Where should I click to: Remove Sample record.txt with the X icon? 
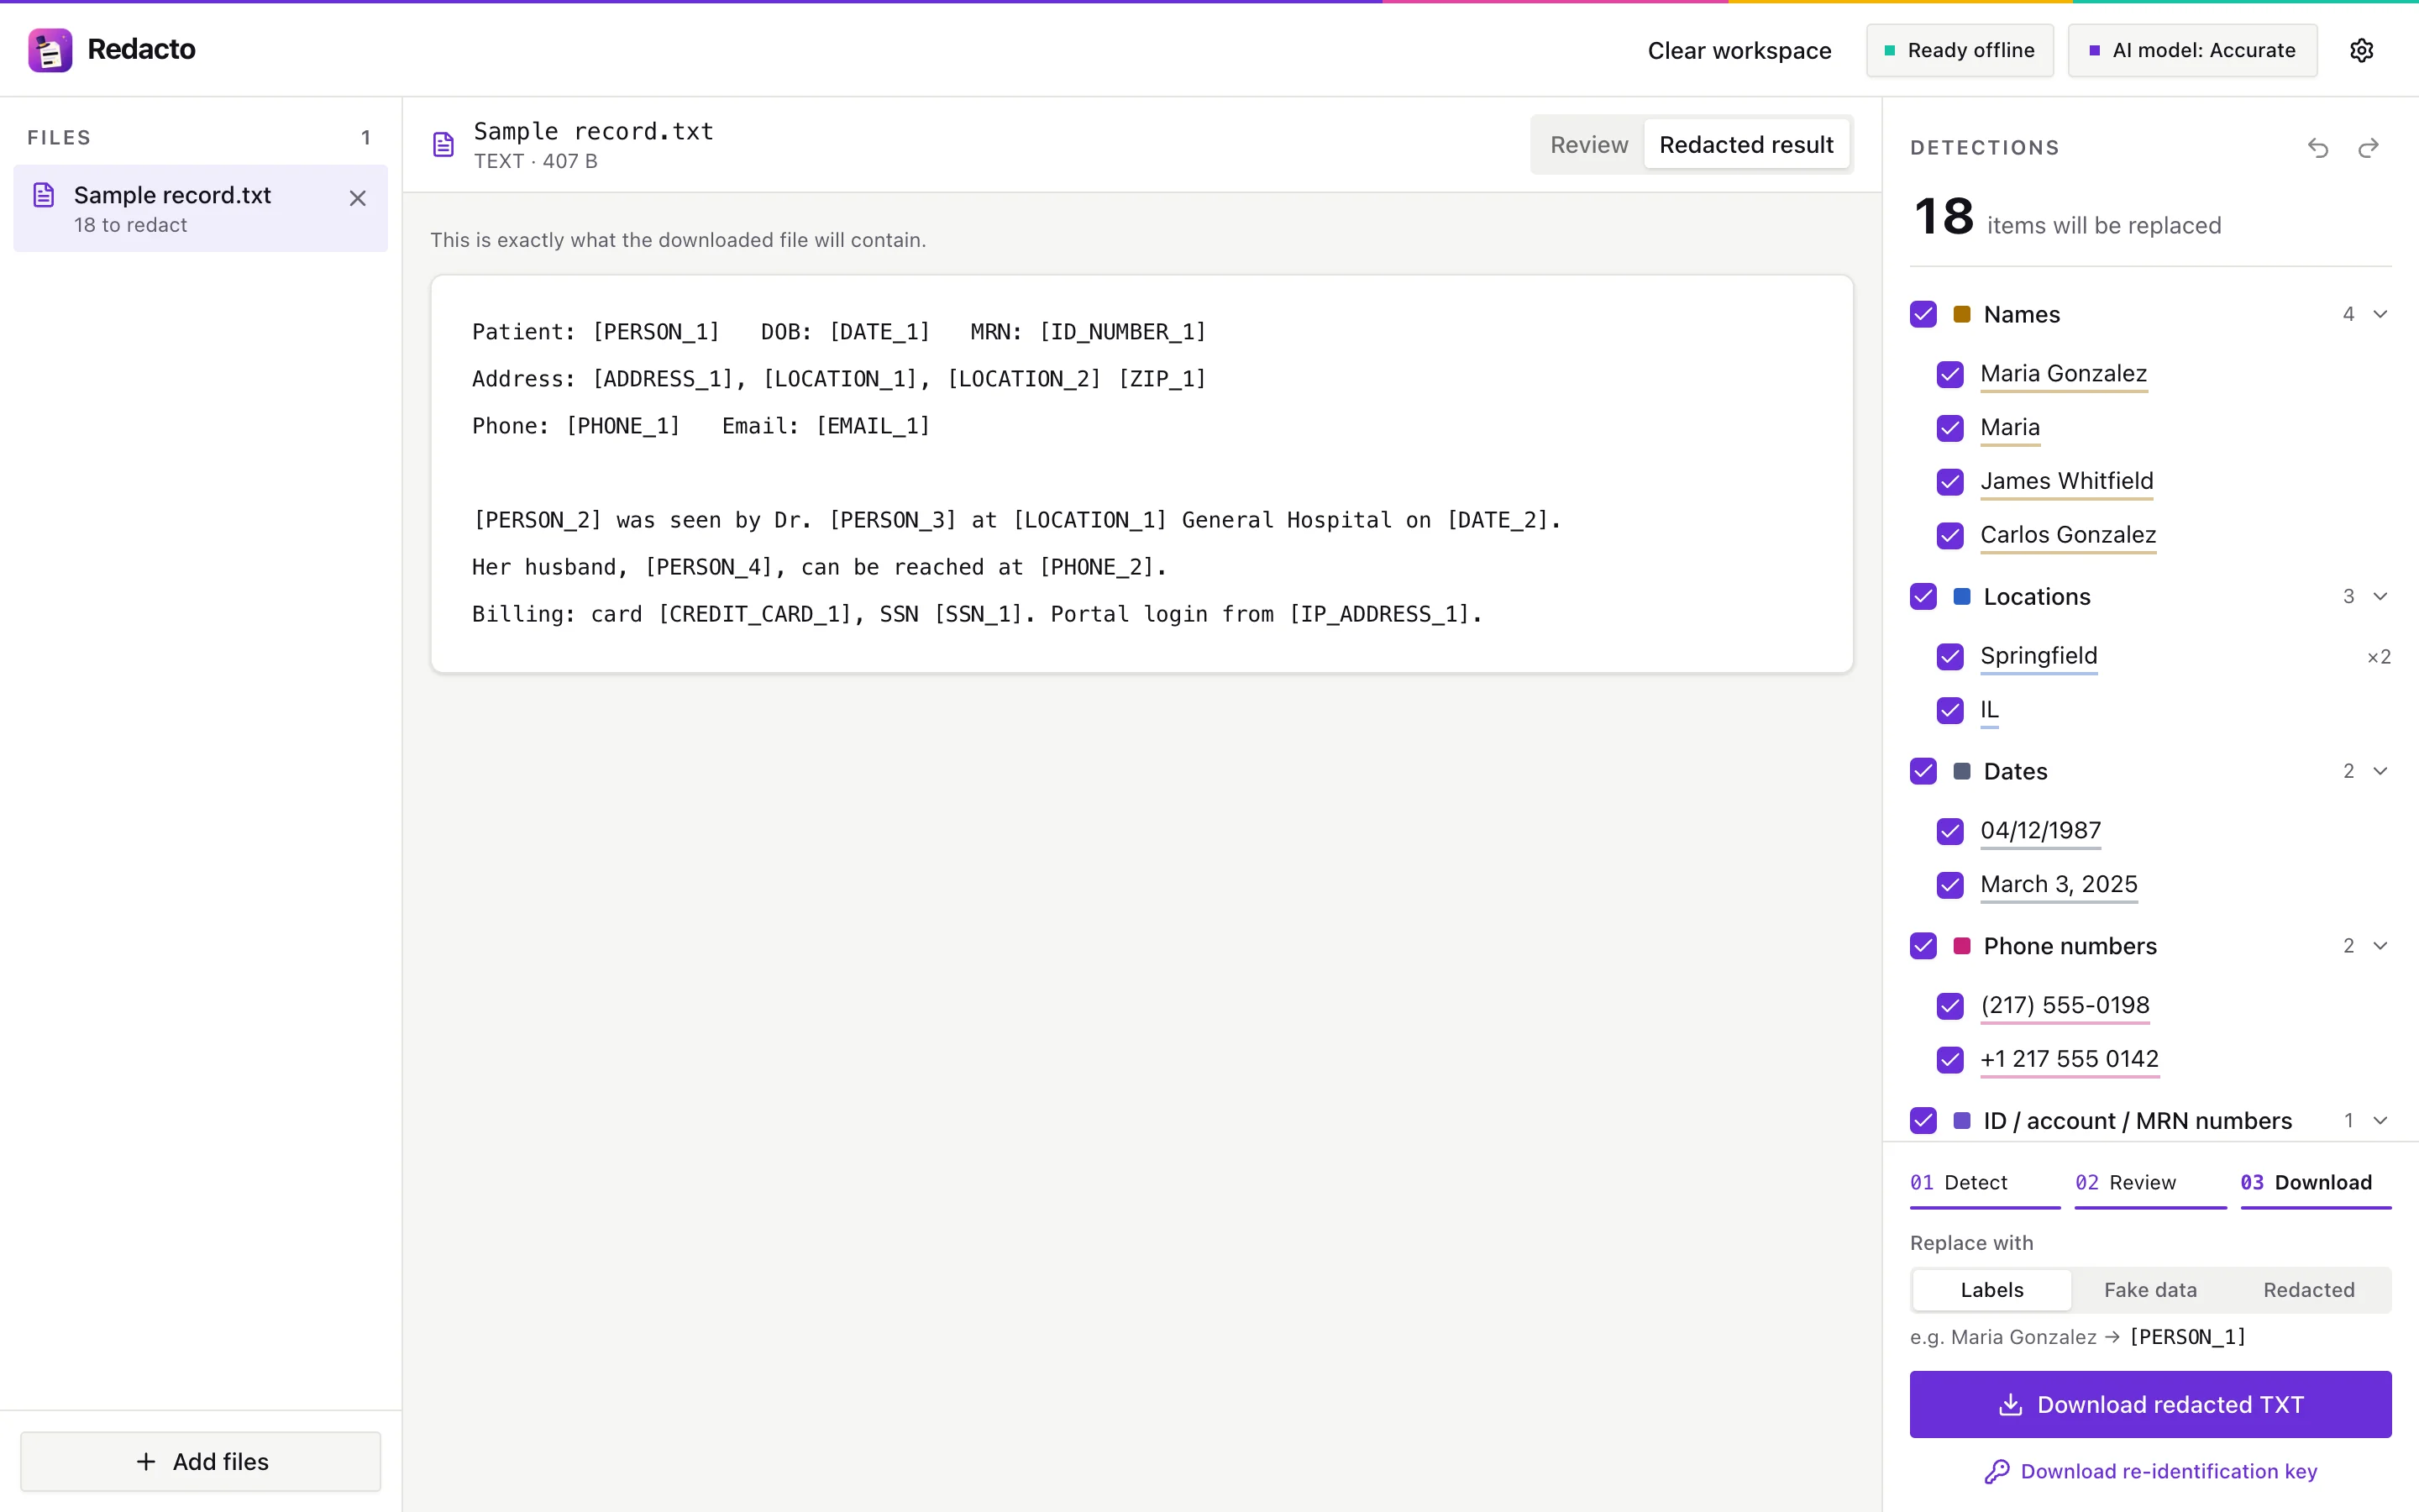358,198
